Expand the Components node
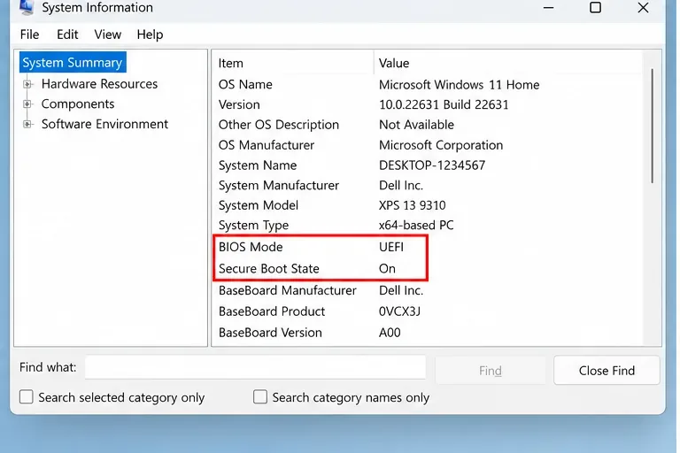 (x=27, y=104)
